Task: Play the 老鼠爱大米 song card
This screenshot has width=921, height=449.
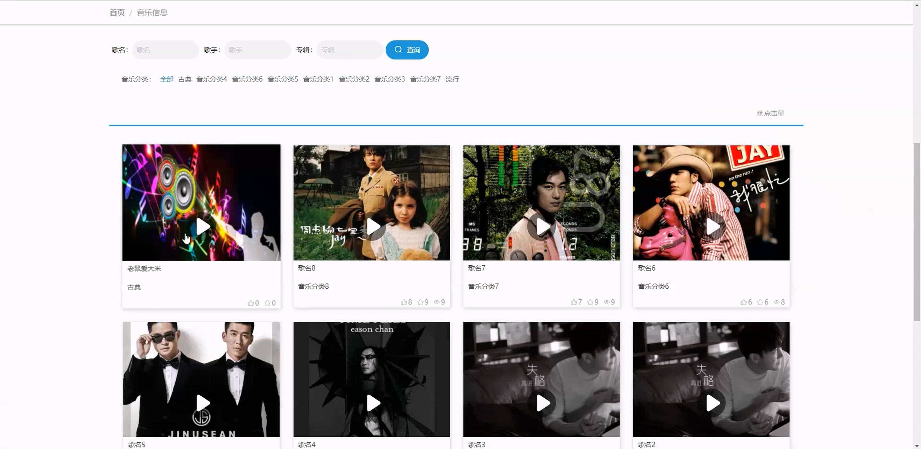Action: click(x=202, y=227)
